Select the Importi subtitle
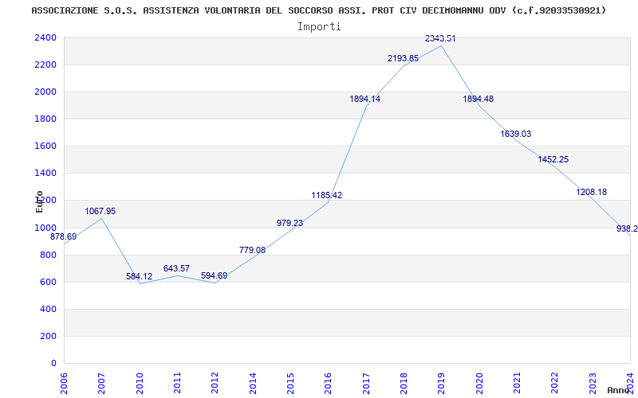Viewport: 638px width, 398px height. tap(318, 27)
